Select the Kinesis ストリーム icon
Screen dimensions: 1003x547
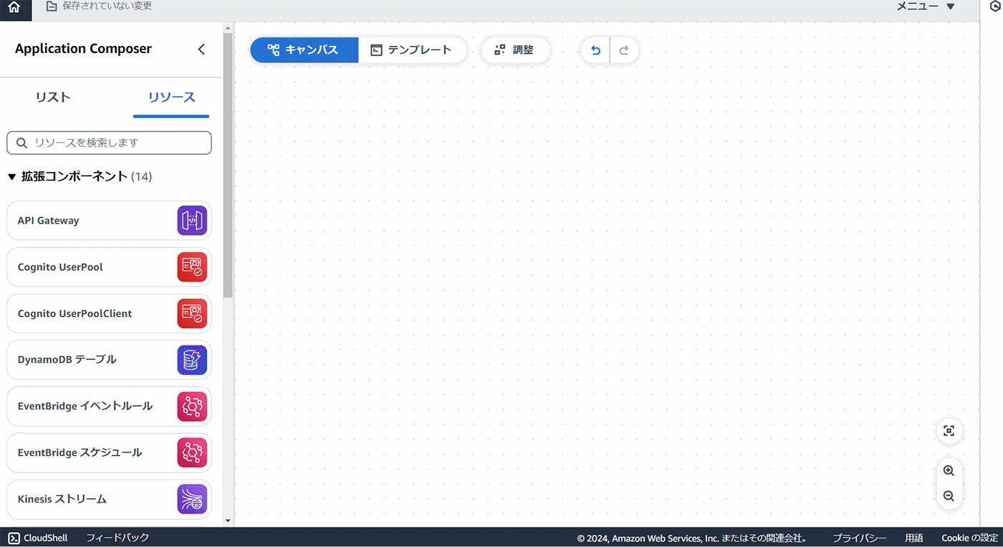pos(192,499)
